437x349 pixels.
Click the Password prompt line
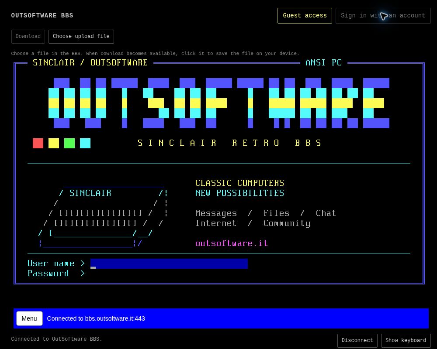[x=56, y=273]
